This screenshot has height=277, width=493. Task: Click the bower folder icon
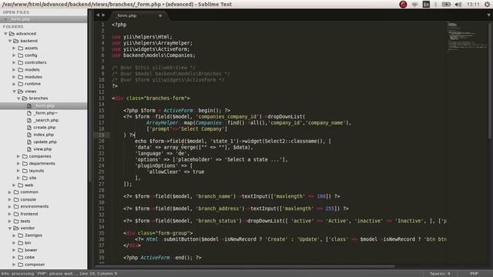pos(21,250)
